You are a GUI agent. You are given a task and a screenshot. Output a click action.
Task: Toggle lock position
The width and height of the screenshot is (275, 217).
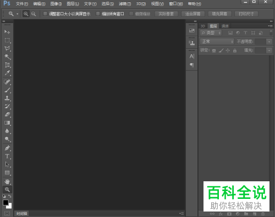click(x=228, y=51)
